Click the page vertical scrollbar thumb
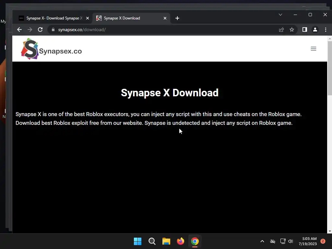 pyautogui.click(x=330, y=68)
